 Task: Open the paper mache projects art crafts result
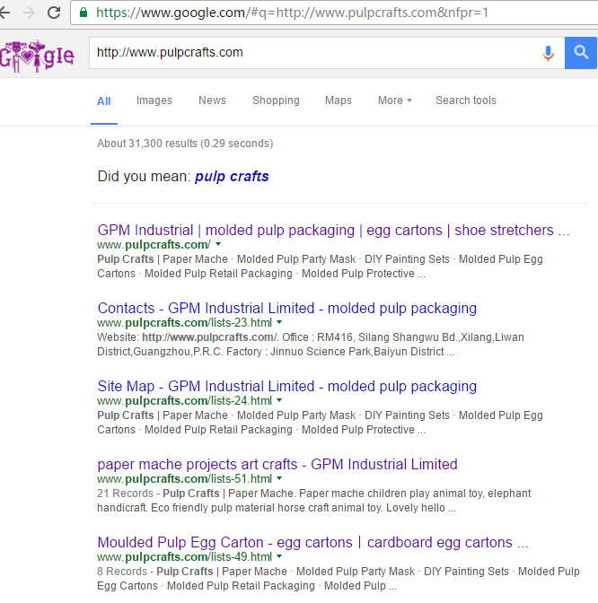pyautogui.click(x=277, y=465)
